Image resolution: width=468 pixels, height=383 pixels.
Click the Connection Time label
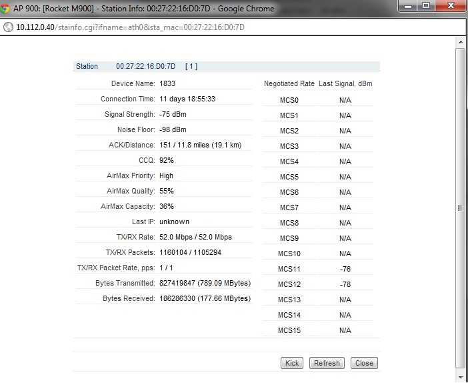pos(128,99)
